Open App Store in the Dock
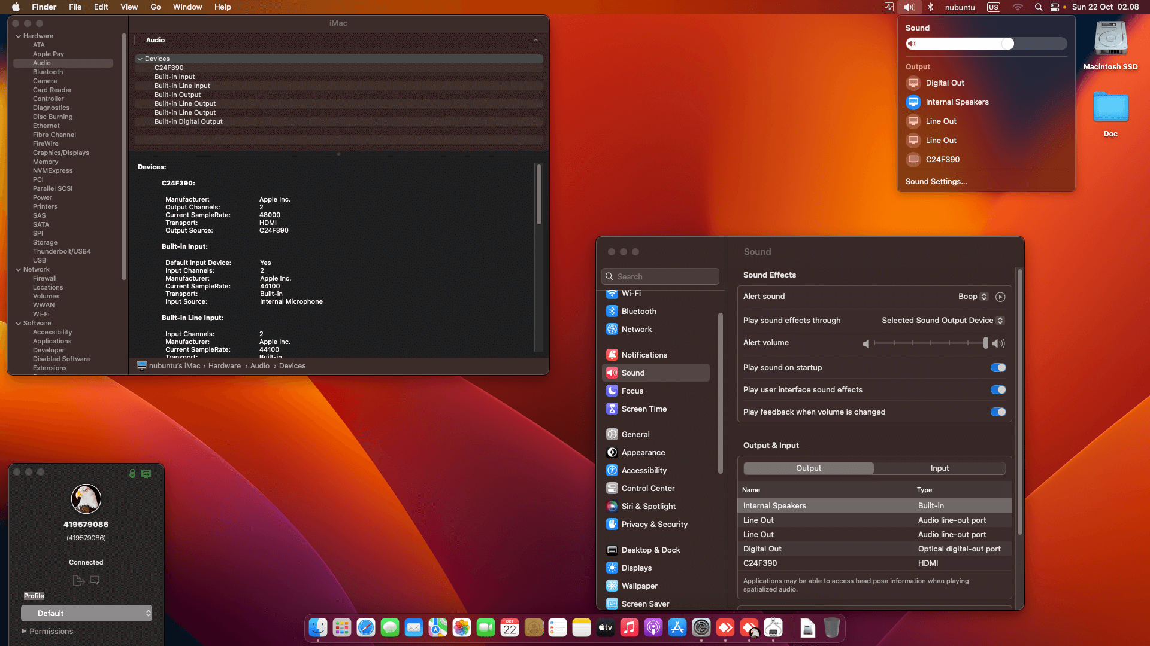 [677, 627]
